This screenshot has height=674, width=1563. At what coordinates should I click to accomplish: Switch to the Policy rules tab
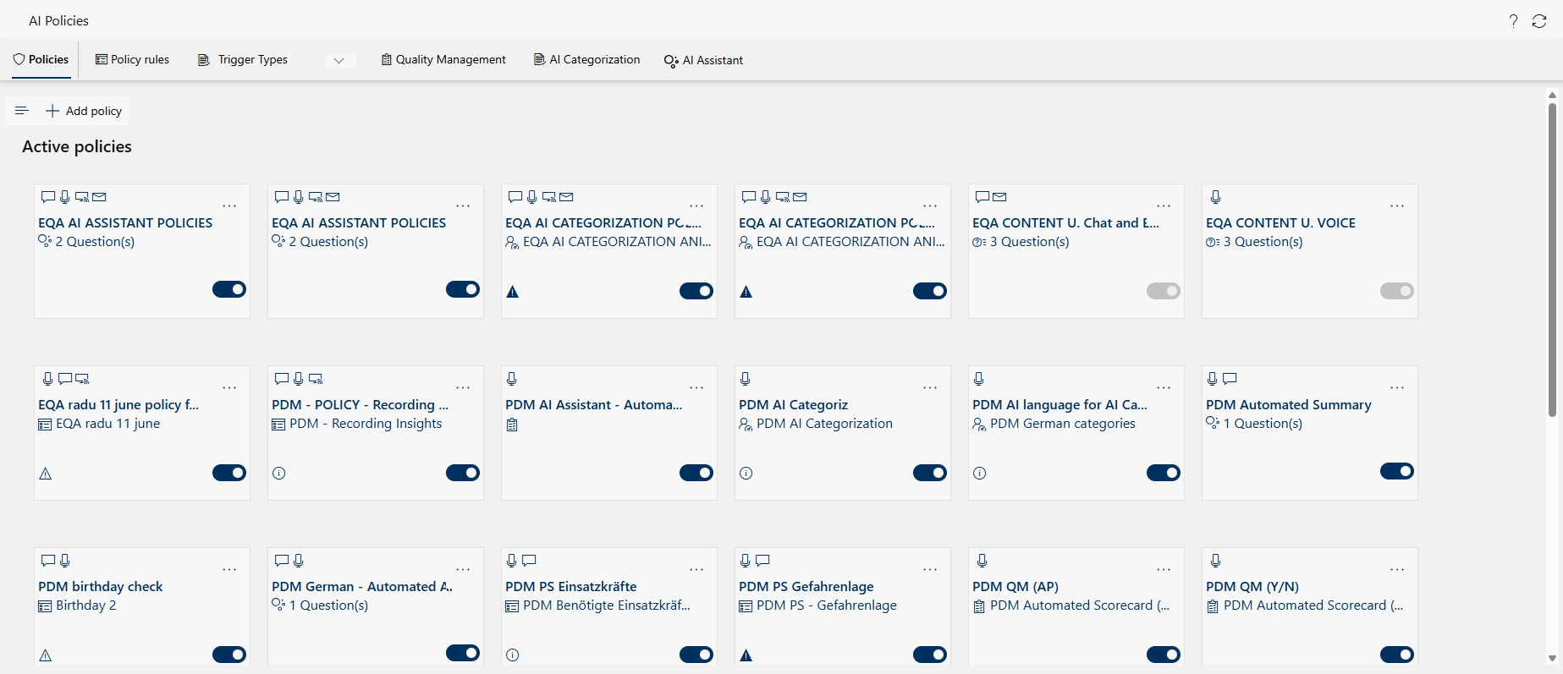pyautogui.click(x=132, y=60)
